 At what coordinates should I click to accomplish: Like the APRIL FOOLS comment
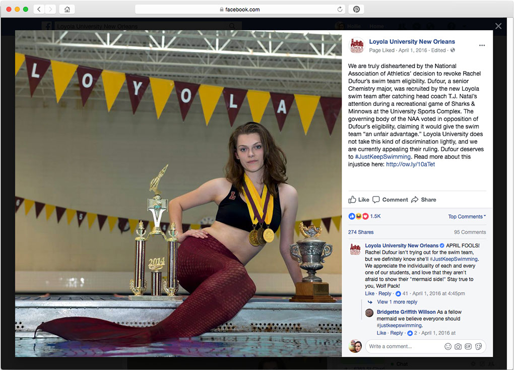[x=369, y=293]
